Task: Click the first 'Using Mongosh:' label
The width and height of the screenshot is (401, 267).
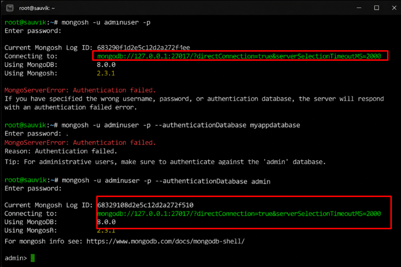Action: (31, 74)
